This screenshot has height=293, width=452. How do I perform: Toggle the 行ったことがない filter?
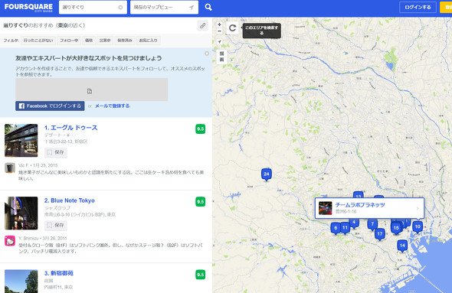(38, 41)
